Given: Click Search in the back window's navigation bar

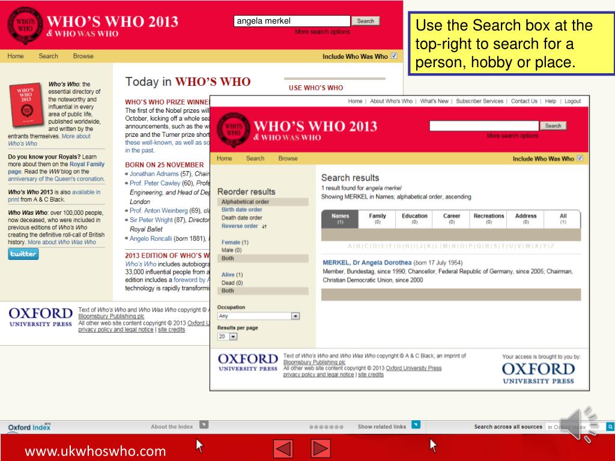Looking at the screenshot, I should pos(48,56).
